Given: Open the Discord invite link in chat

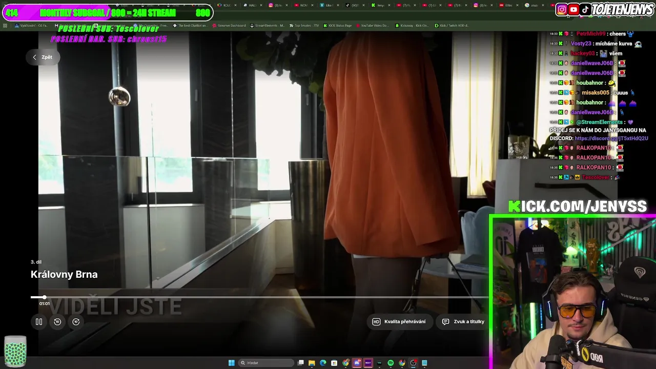Looking at the screenshot, I should [611, 138].
